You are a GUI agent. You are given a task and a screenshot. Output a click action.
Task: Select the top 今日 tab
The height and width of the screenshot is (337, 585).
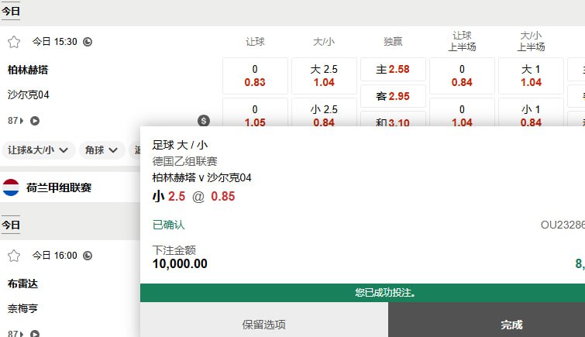11,12
